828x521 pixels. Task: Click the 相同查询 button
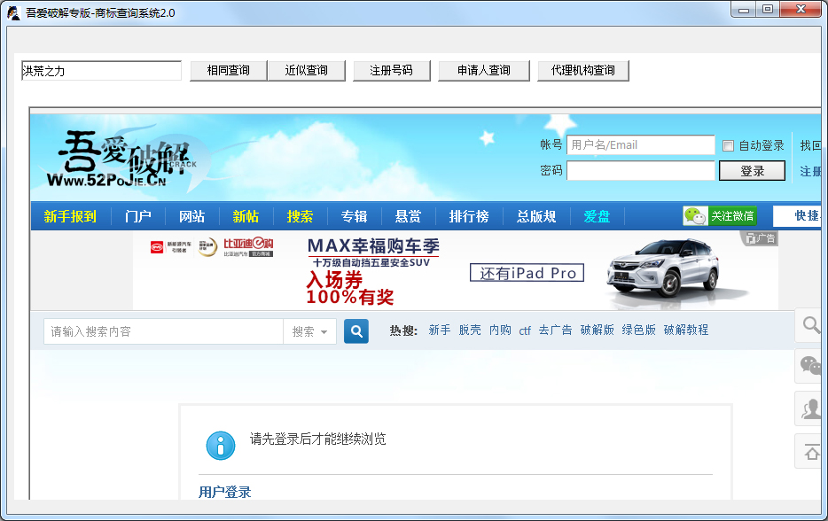point(228,71)
